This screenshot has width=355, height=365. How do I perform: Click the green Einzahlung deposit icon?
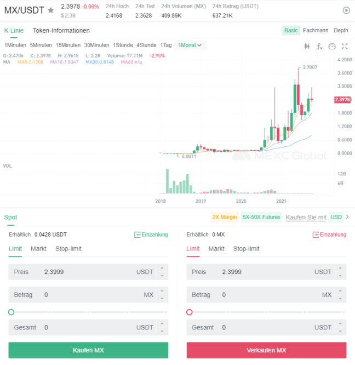coord(138,235)
